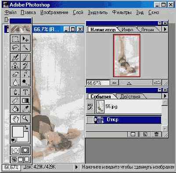Switch to the Действия tab
The width and height of the screenshot is (176, 173).
coord(130,97)
